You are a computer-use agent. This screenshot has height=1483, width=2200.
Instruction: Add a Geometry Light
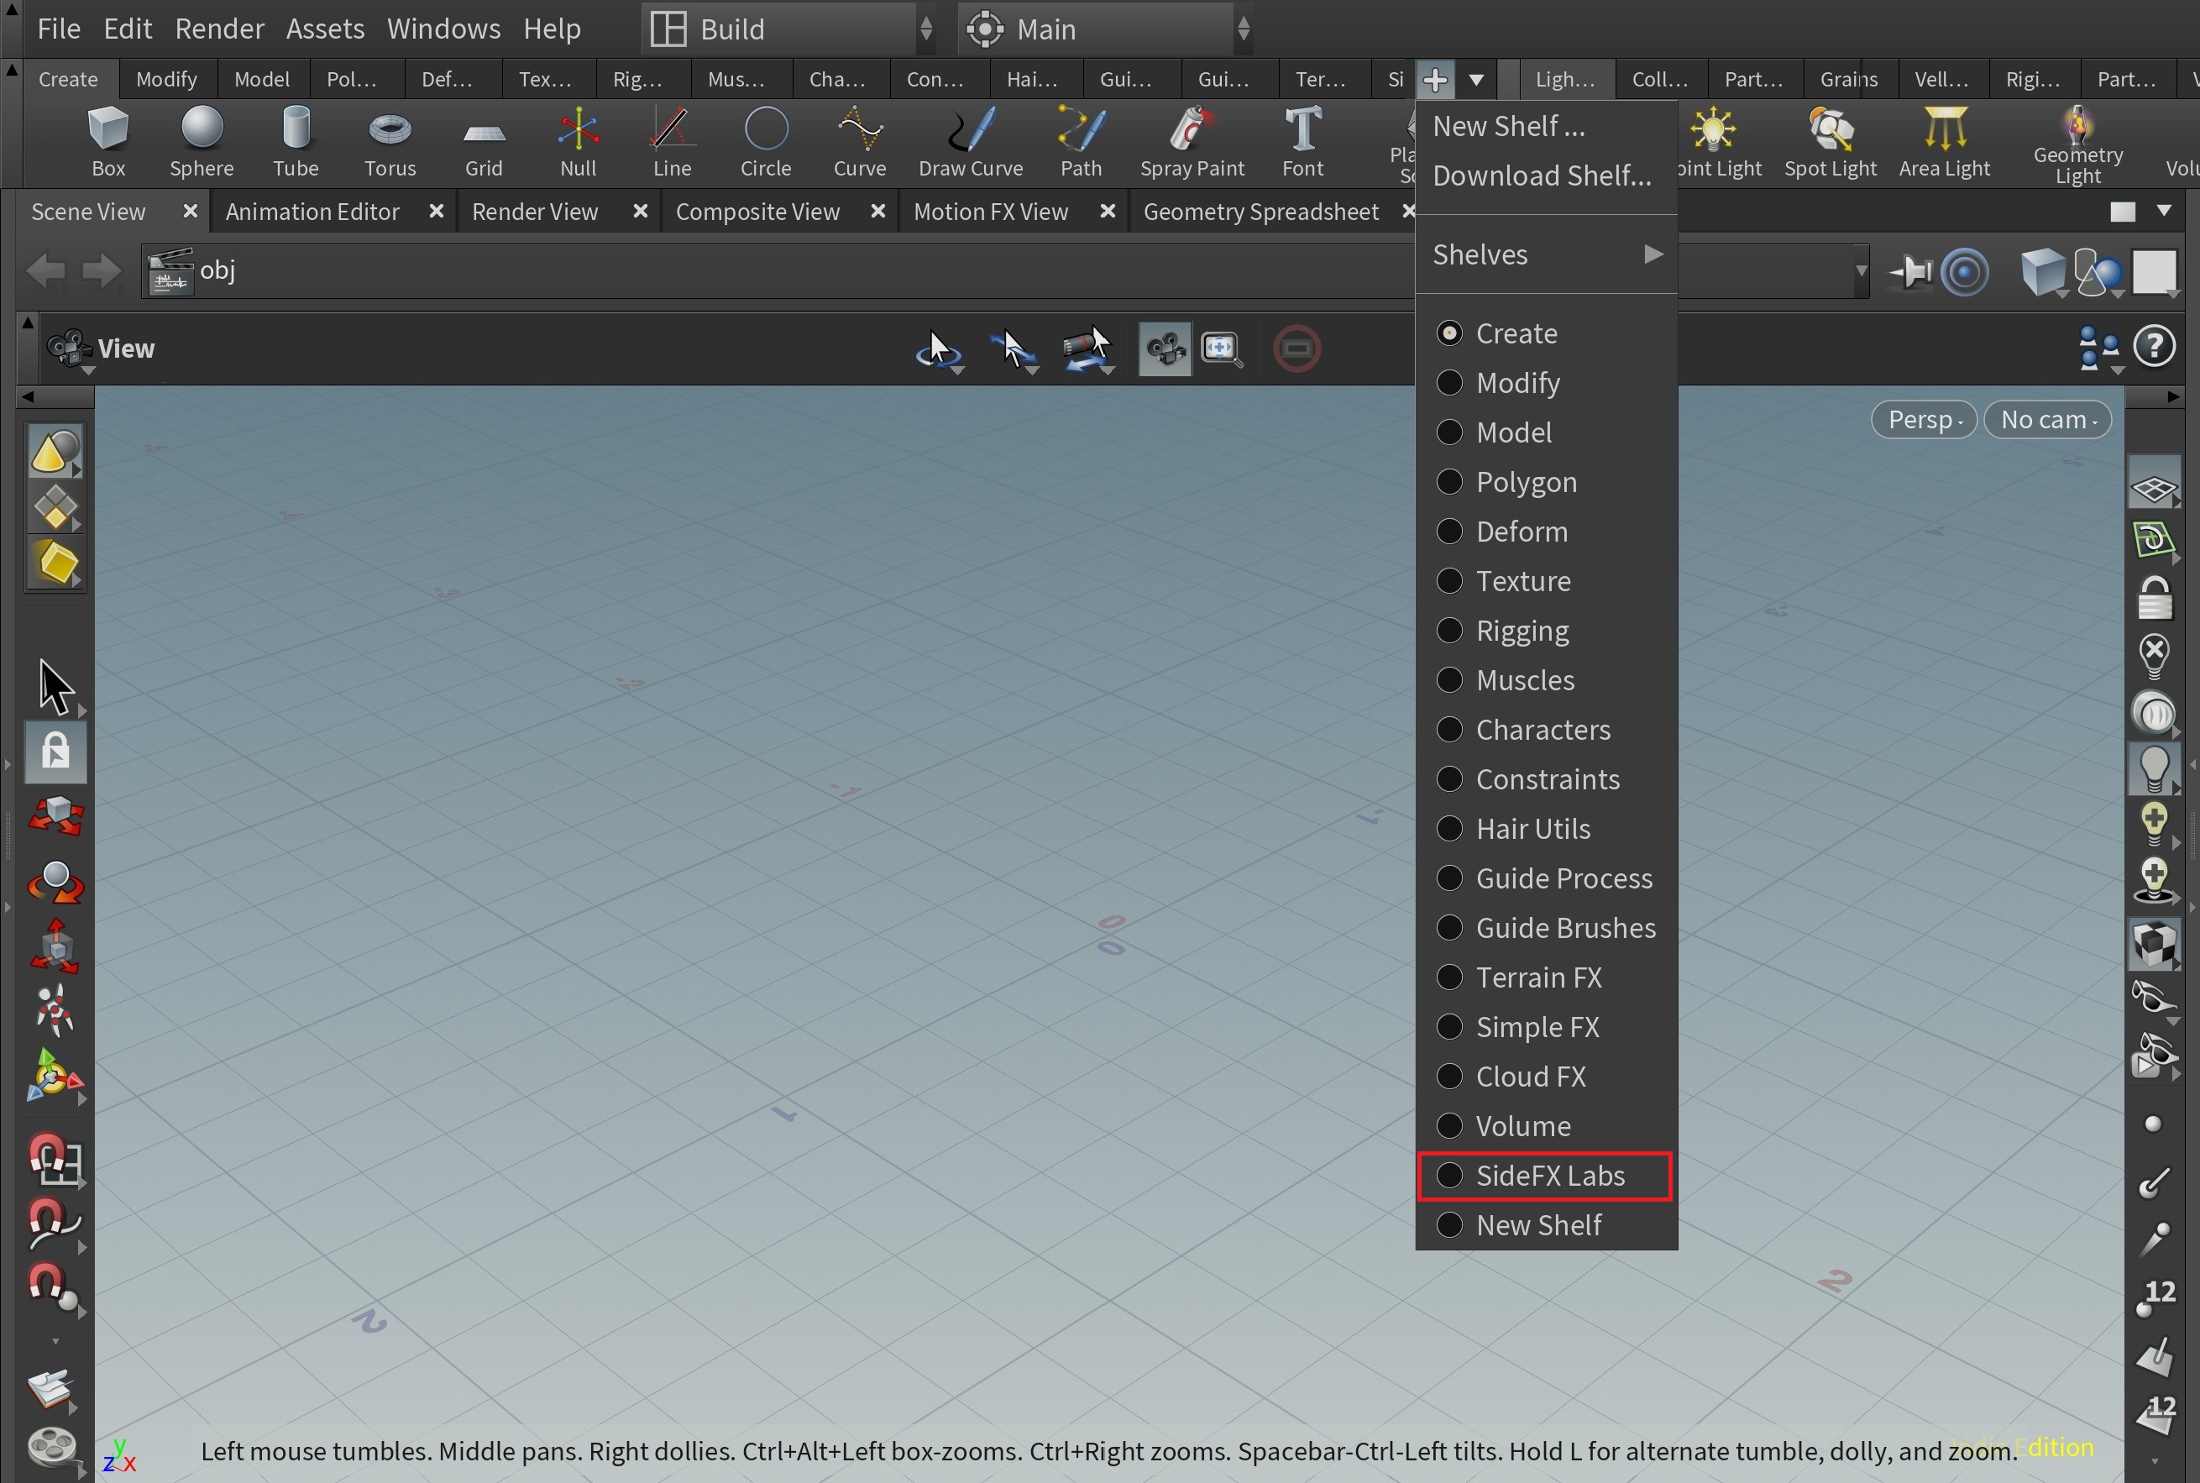(2078, 144)
